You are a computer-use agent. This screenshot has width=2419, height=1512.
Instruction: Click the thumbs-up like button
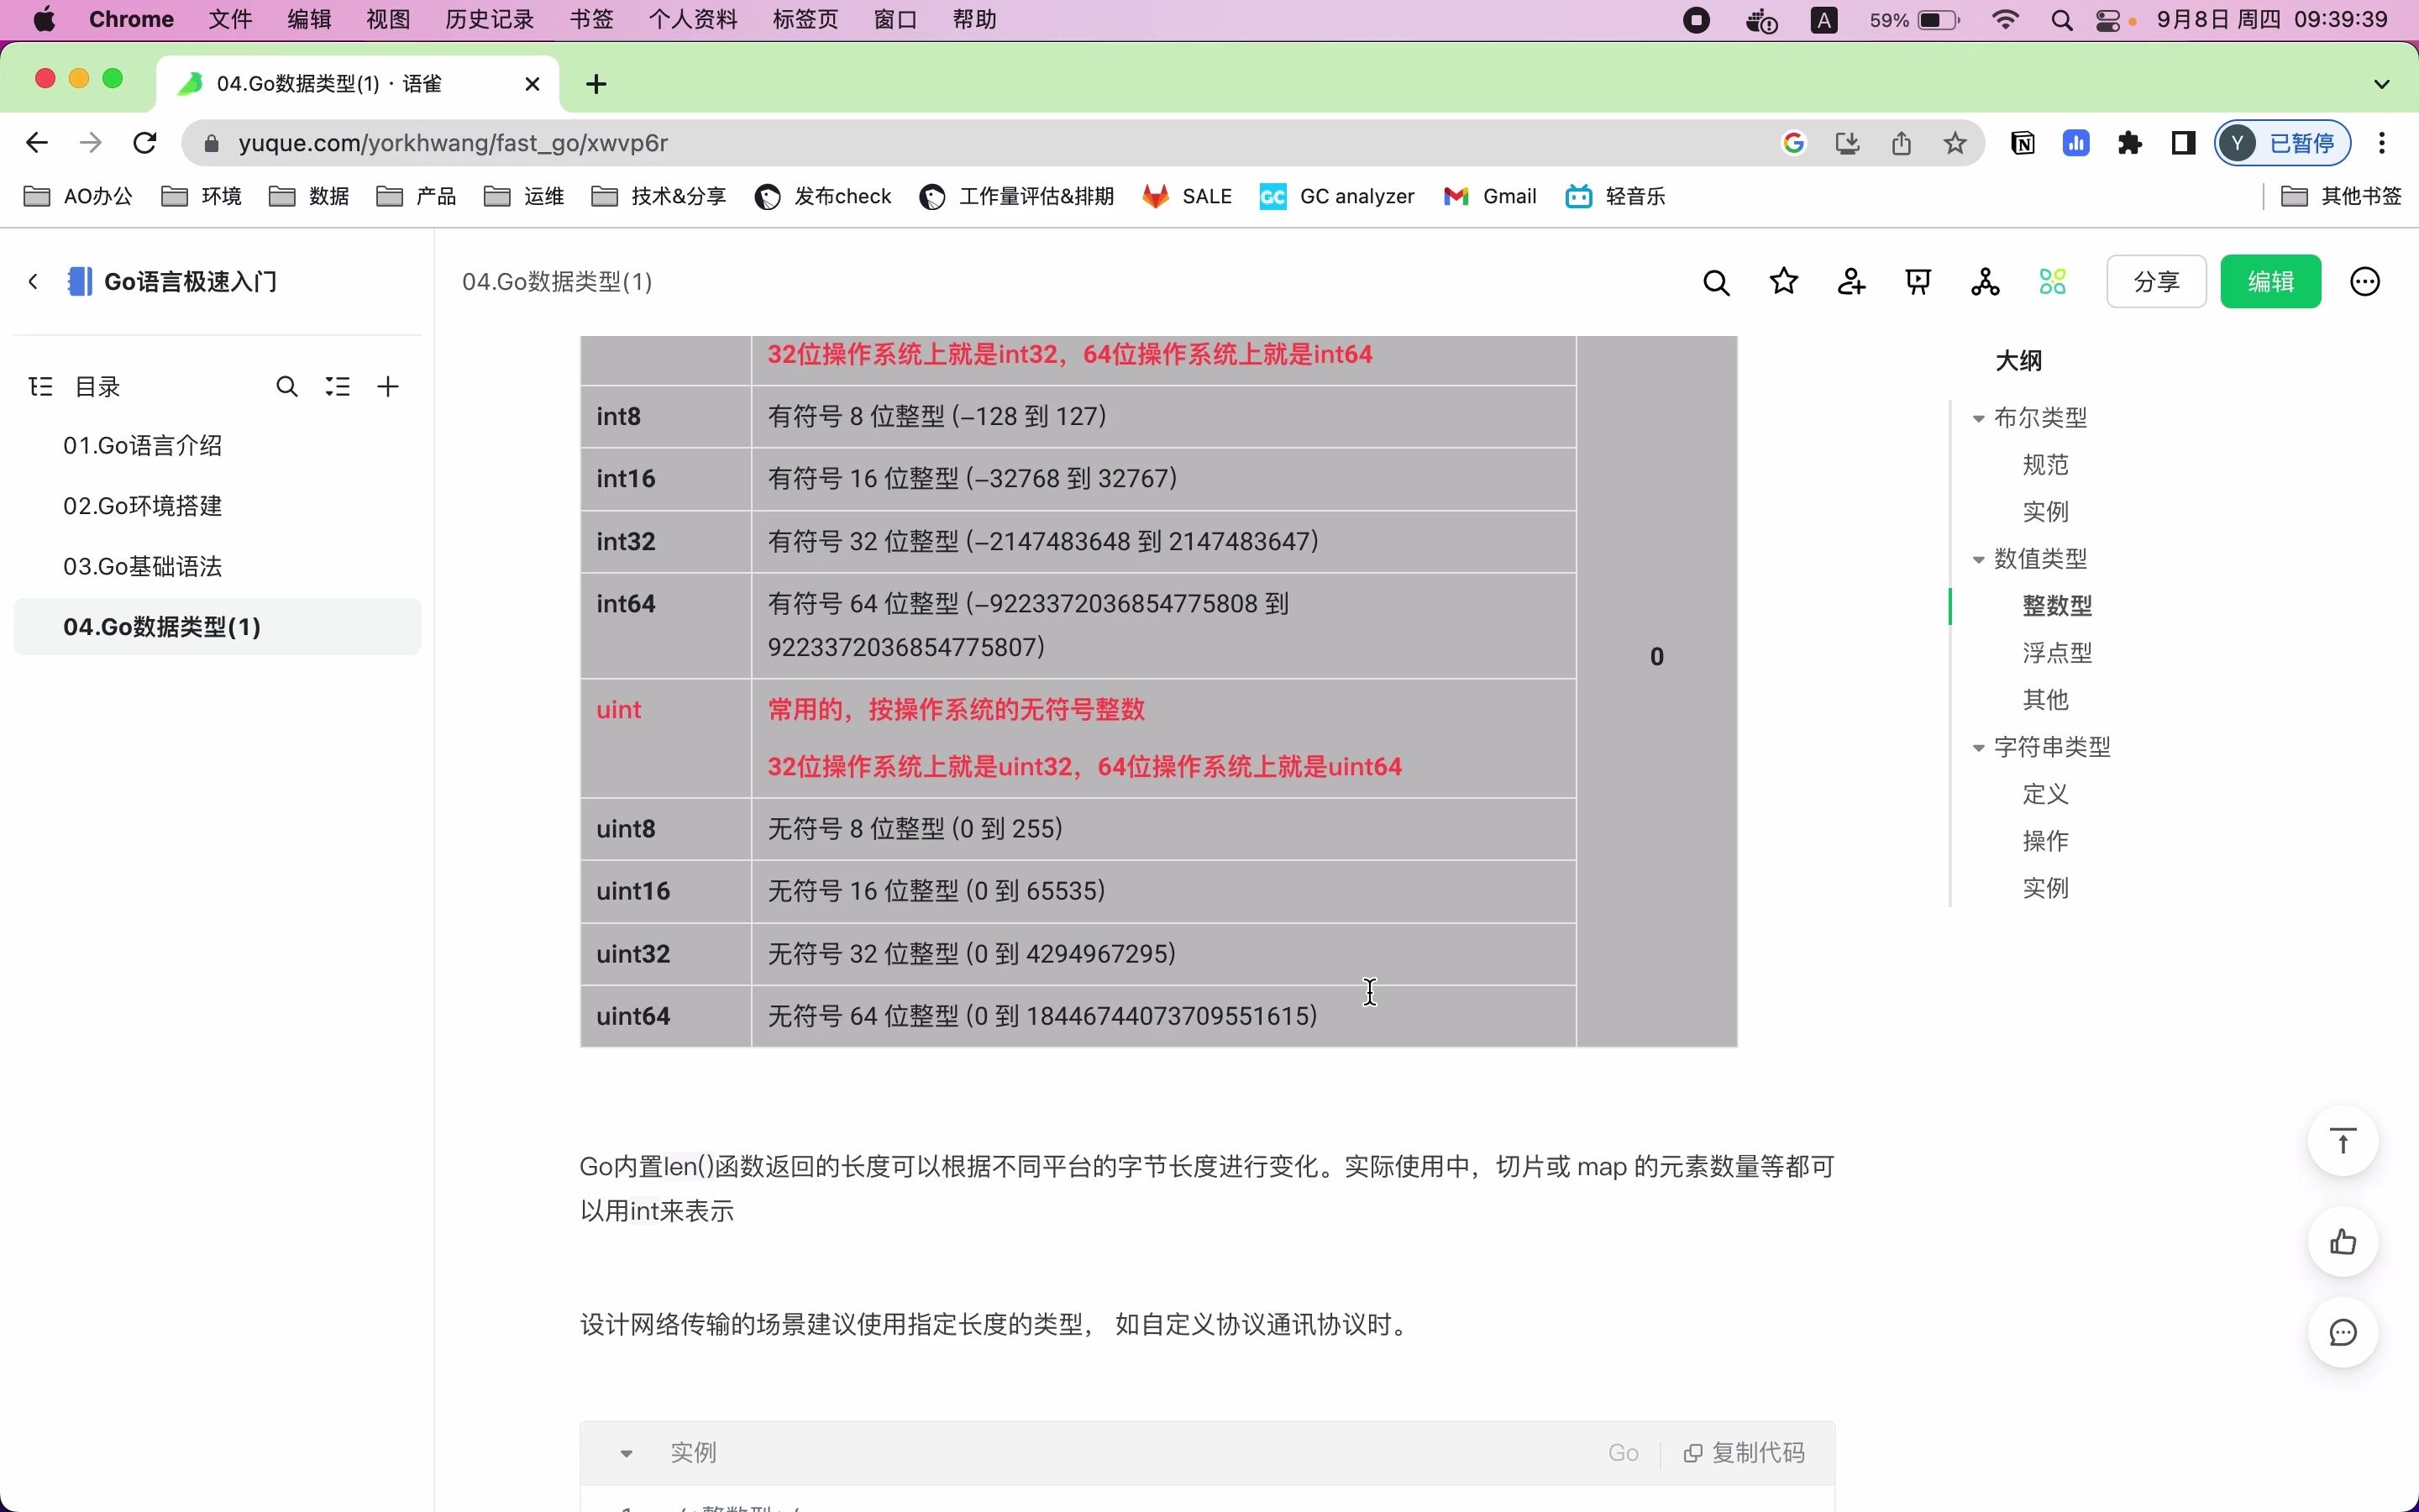[2342, 1242]
